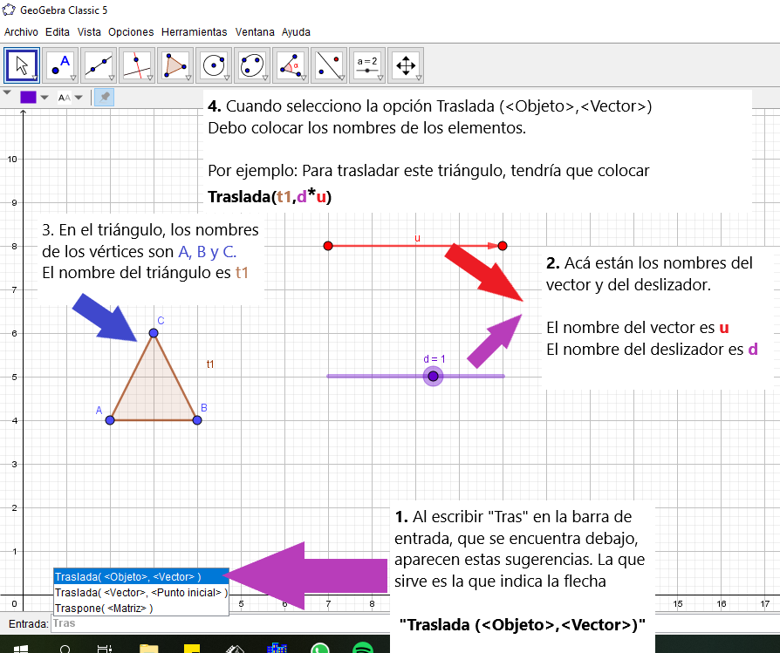Open the Archivo menu

click(x=21, y=31)
